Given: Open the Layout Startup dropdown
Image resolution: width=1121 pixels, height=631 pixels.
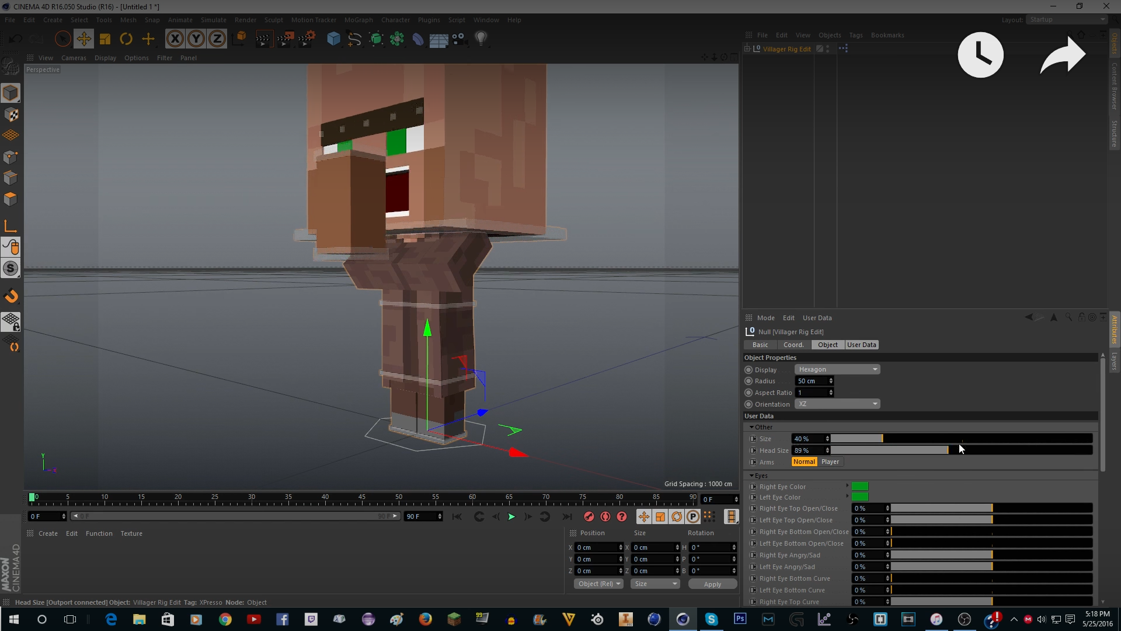Looking at the screenshot, I should click(x=1067, y=19).
